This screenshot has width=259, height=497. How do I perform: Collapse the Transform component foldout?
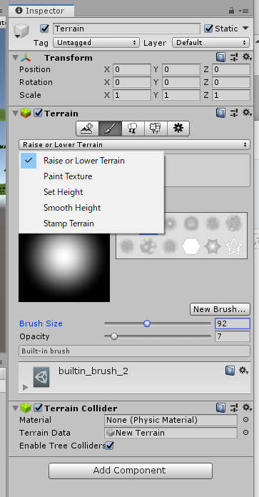click(15, 58)
